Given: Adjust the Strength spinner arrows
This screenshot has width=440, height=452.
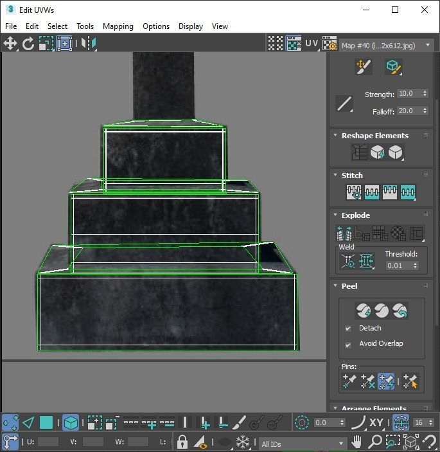Looking at the screenshot, I should (x=425, y=93).
